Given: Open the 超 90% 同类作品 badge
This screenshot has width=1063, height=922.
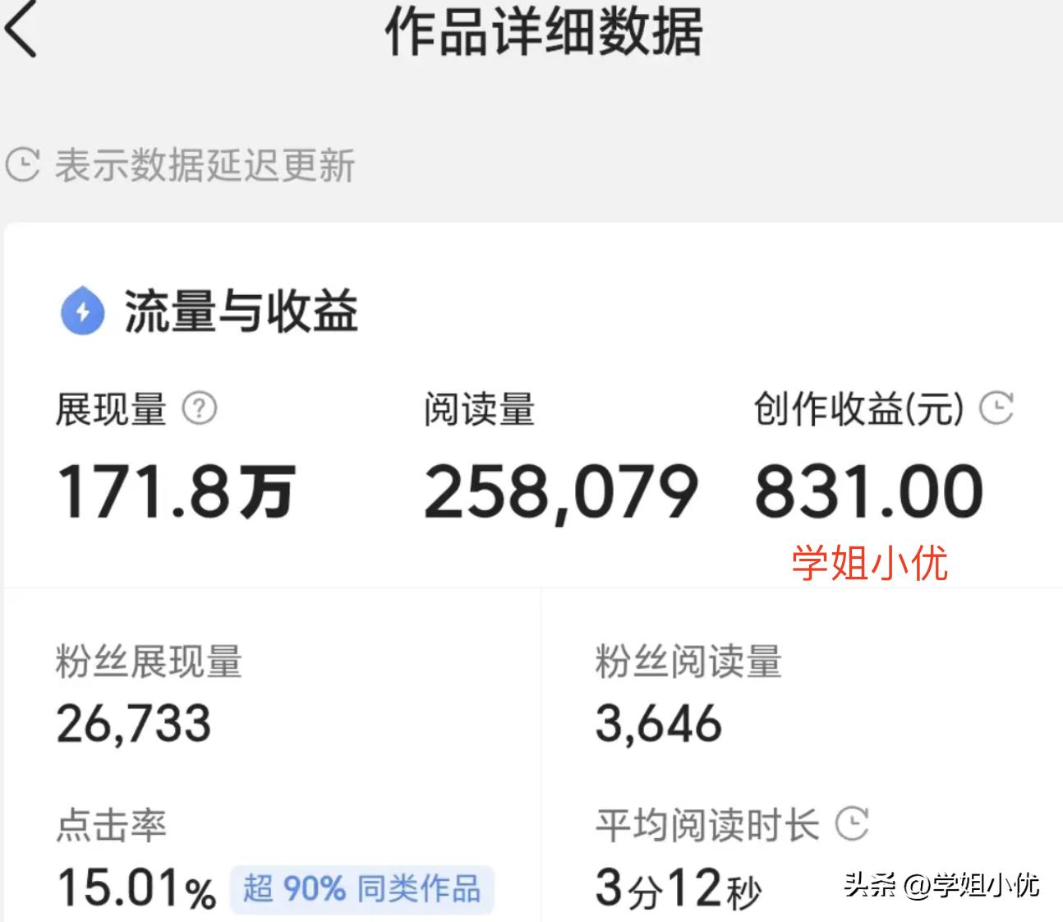Looking at the screenshot, I should pos(361,889).
